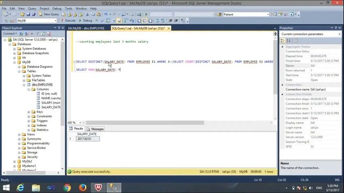
Task: Collapse the dbo.EMPLOYEE table node
Action: pos(24,85)
